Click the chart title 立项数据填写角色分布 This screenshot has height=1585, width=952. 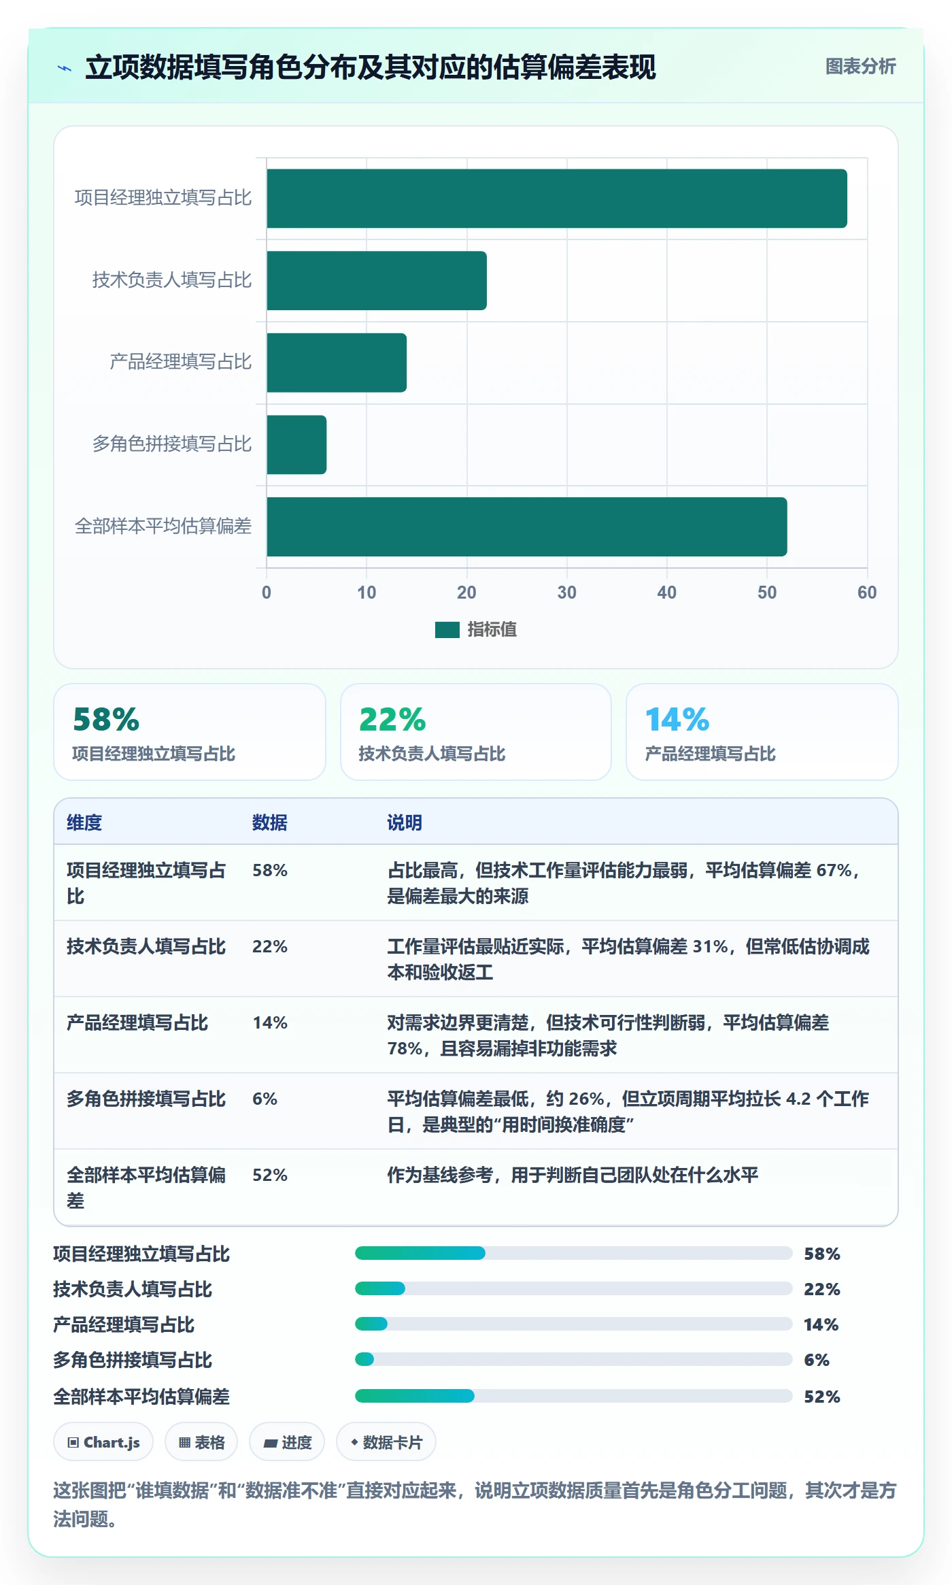click(x=371, y=67)
